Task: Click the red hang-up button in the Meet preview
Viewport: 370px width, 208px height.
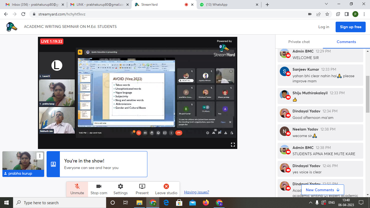Action: tap(178, 133)
